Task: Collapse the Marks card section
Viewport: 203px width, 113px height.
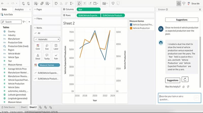Action: tap(35, 28)
